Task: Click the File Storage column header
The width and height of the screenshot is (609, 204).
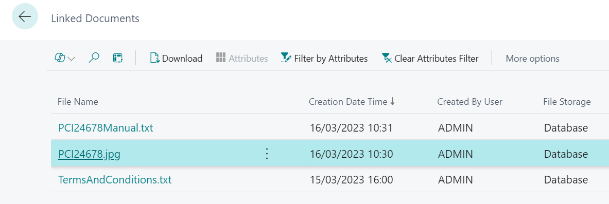Action: point(567,102)
